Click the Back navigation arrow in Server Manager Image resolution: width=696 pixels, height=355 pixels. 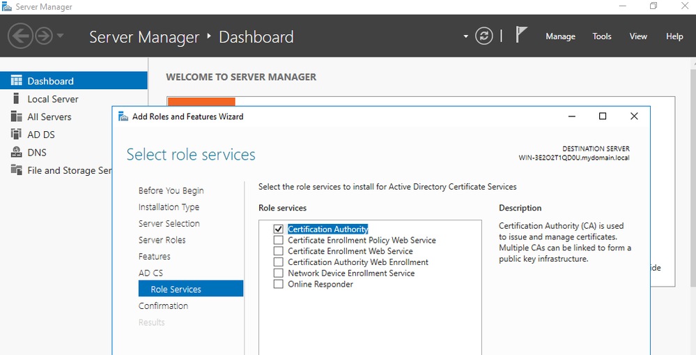[x=20, y=36]
